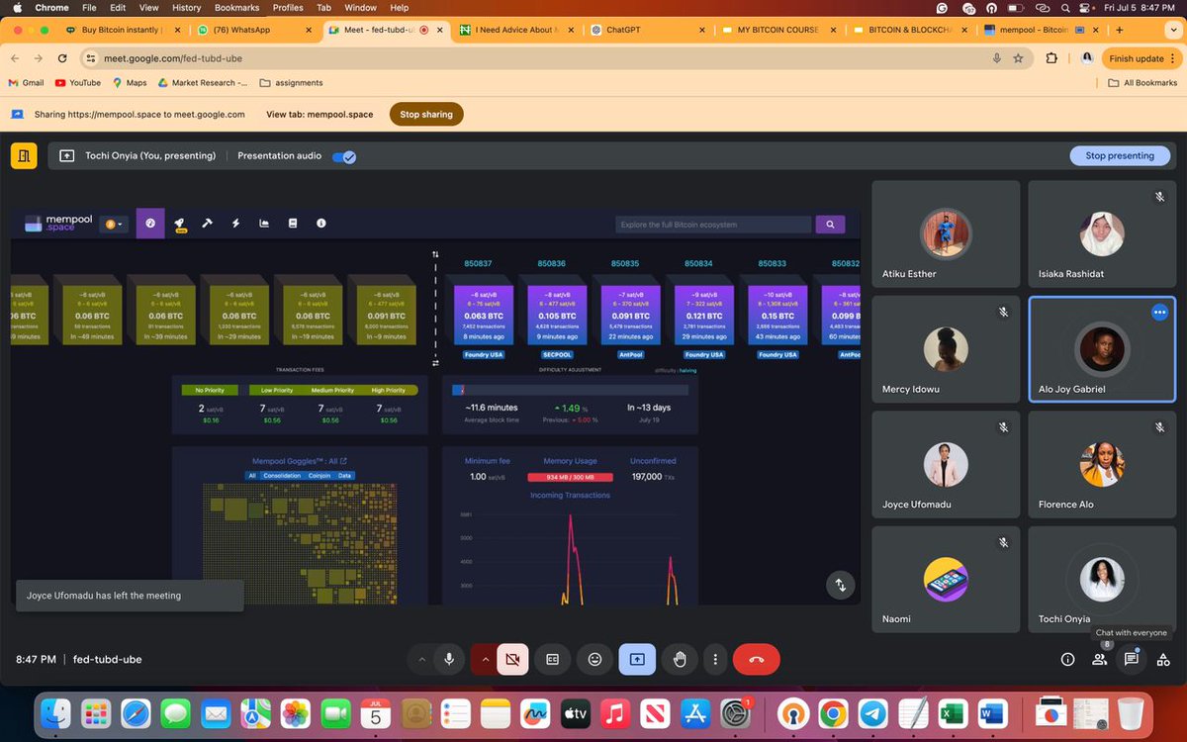The width and height of the screenshot is (1187, 742).
Task: Show the people panel
Action: 1099,659
